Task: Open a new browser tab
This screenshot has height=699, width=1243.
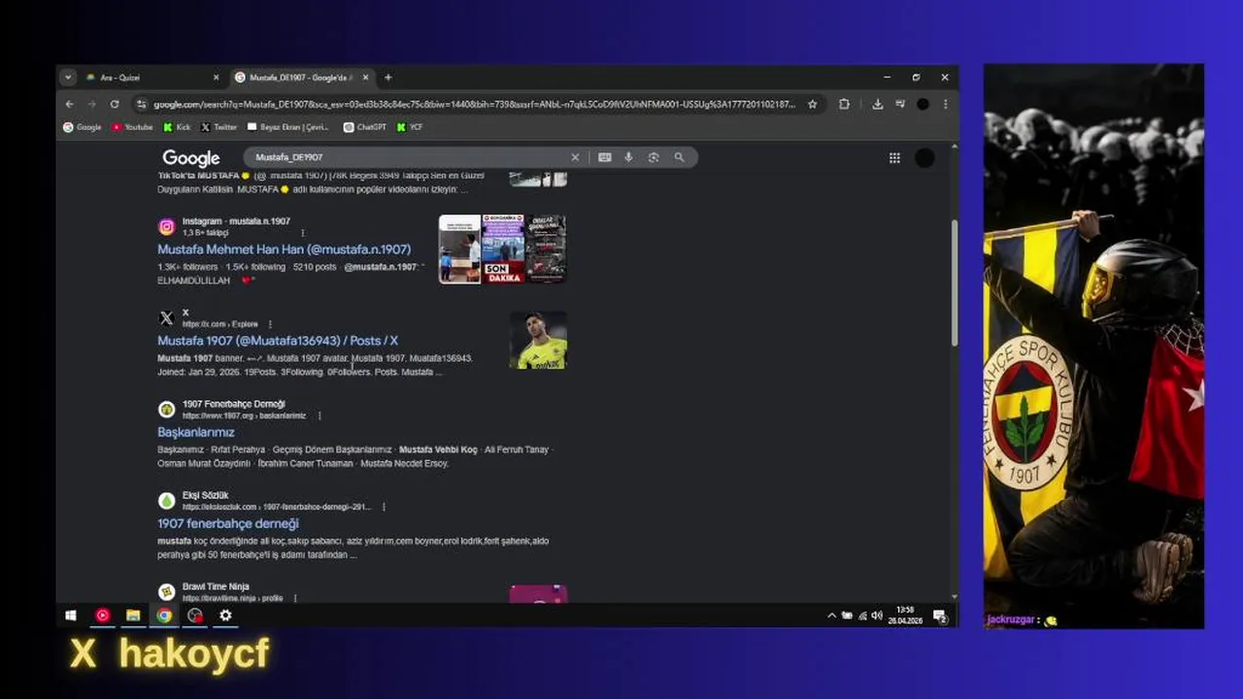Action: click(387, 78)
